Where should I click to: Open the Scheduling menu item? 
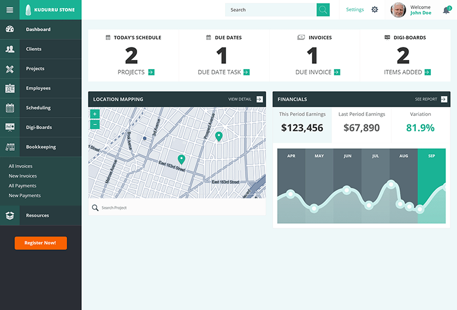point(41,108)
